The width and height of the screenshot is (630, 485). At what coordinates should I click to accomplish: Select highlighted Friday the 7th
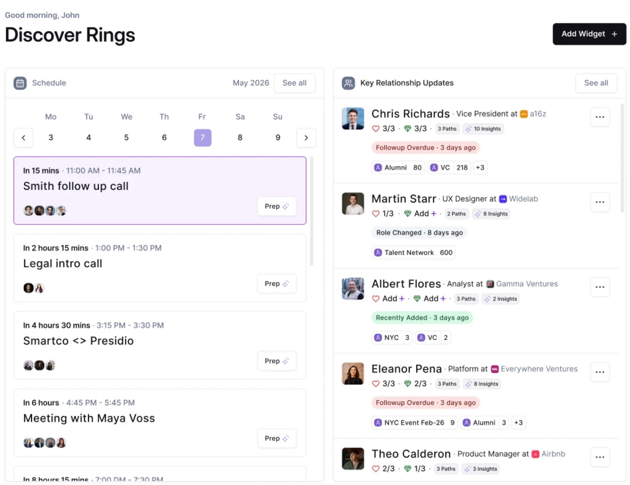pos(202,138)
